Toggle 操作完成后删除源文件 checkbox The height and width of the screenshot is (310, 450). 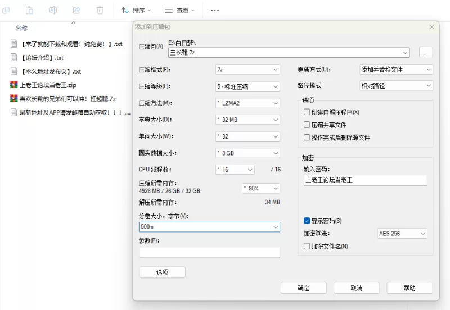point(307,138)
